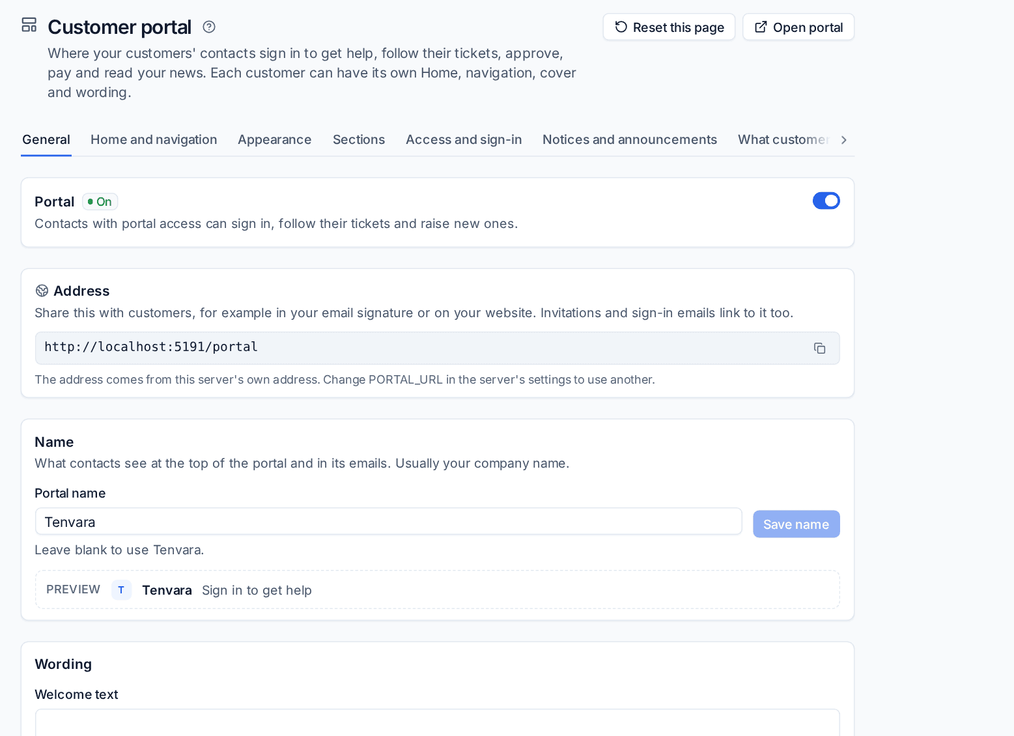The image size is (1014, 736).
Task: Click the globe icon beside Address
Action: tap(42, 290)
